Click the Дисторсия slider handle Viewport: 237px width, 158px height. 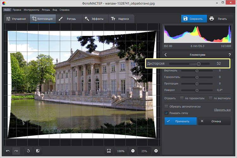pyautogui.click(x=198, y=64)
